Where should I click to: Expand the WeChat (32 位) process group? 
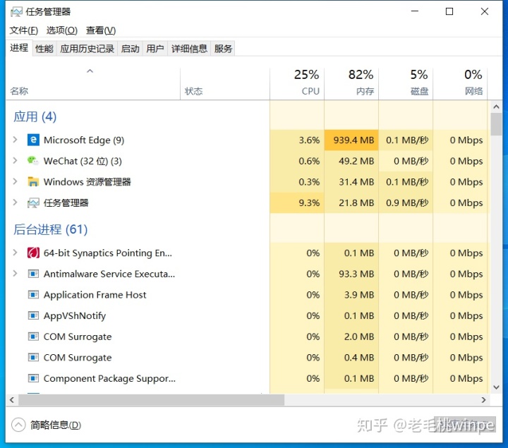point(15,160)
